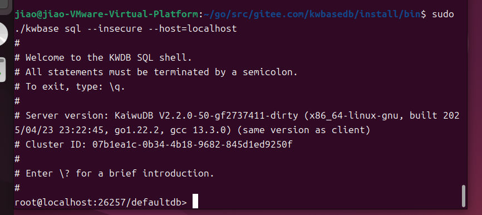The height and width of the screenshot is (215, 482).
Task: Open the disc icon in the dock
Action: [3, 34]
